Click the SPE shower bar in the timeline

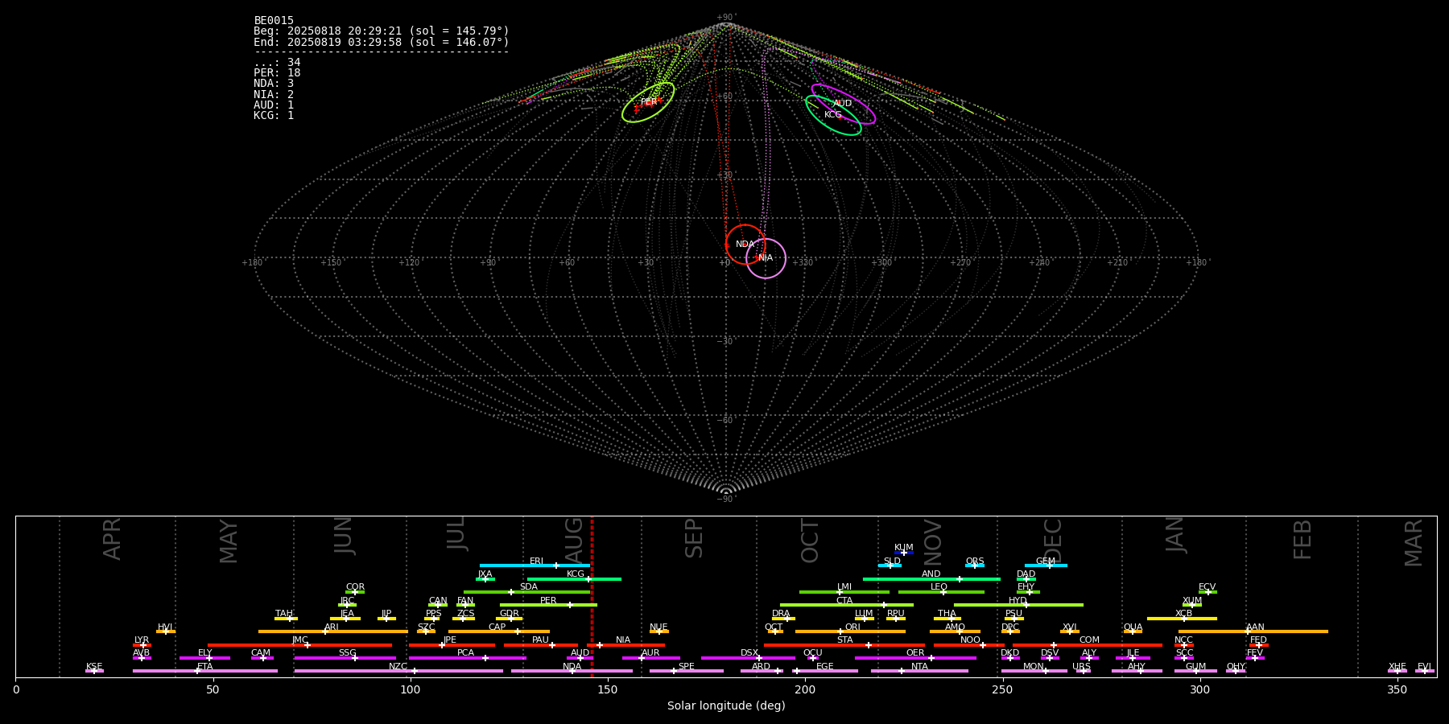687,671
